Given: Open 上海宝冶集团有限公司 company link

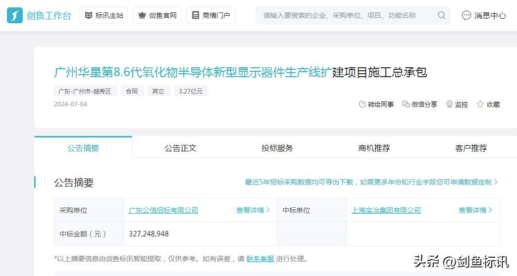Looking at the screenshot, I should click(x=386, y=210).
